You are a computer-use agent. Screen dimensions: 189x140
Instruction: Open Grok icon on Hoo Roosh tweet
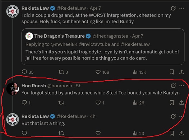[173, 86]
